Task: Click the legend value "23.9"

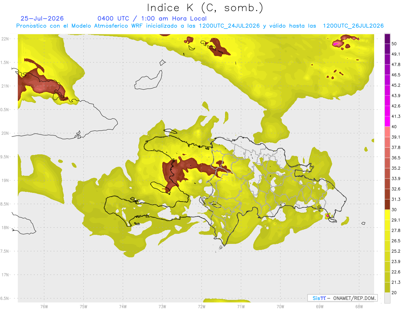Action: [x=396, y=261]
